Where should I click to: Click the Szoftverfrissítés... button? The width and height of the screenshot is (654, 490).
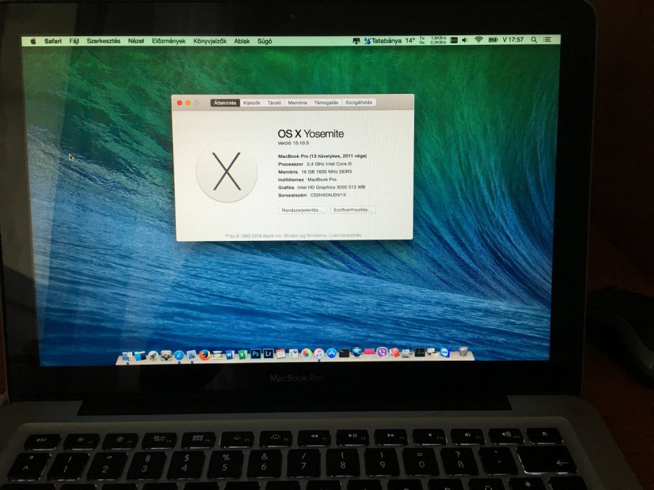(353, 210)
